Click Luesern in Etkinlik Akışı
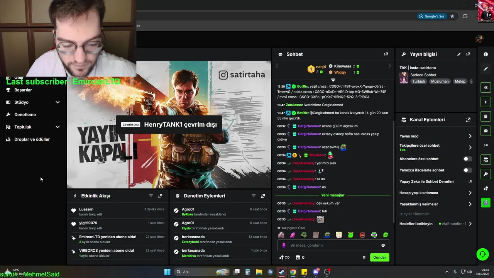This screenshot has height=278, width=494. 86,209
